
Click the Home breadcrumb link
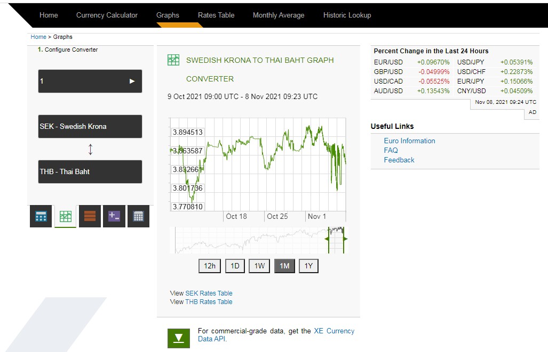pyautogui.click(x=38, y=37)
